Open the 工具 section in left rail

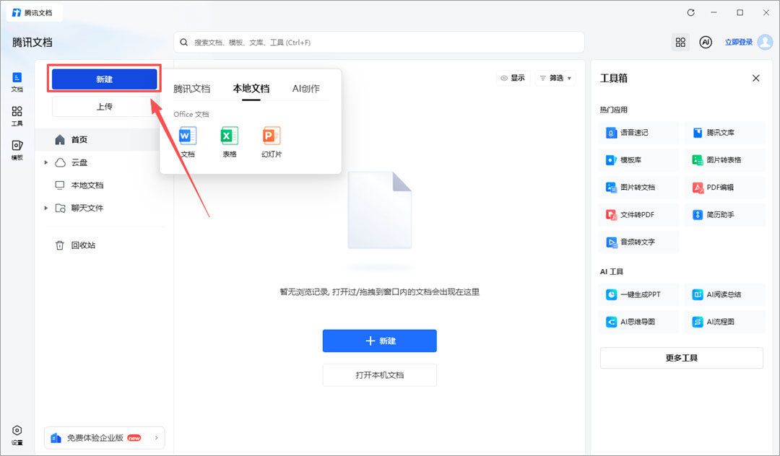point(17,116)
